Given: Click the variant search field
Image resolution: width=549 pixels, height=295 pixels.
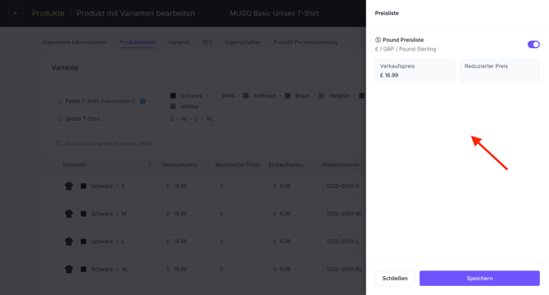Looking at the screenshot, I should (108, 144).
